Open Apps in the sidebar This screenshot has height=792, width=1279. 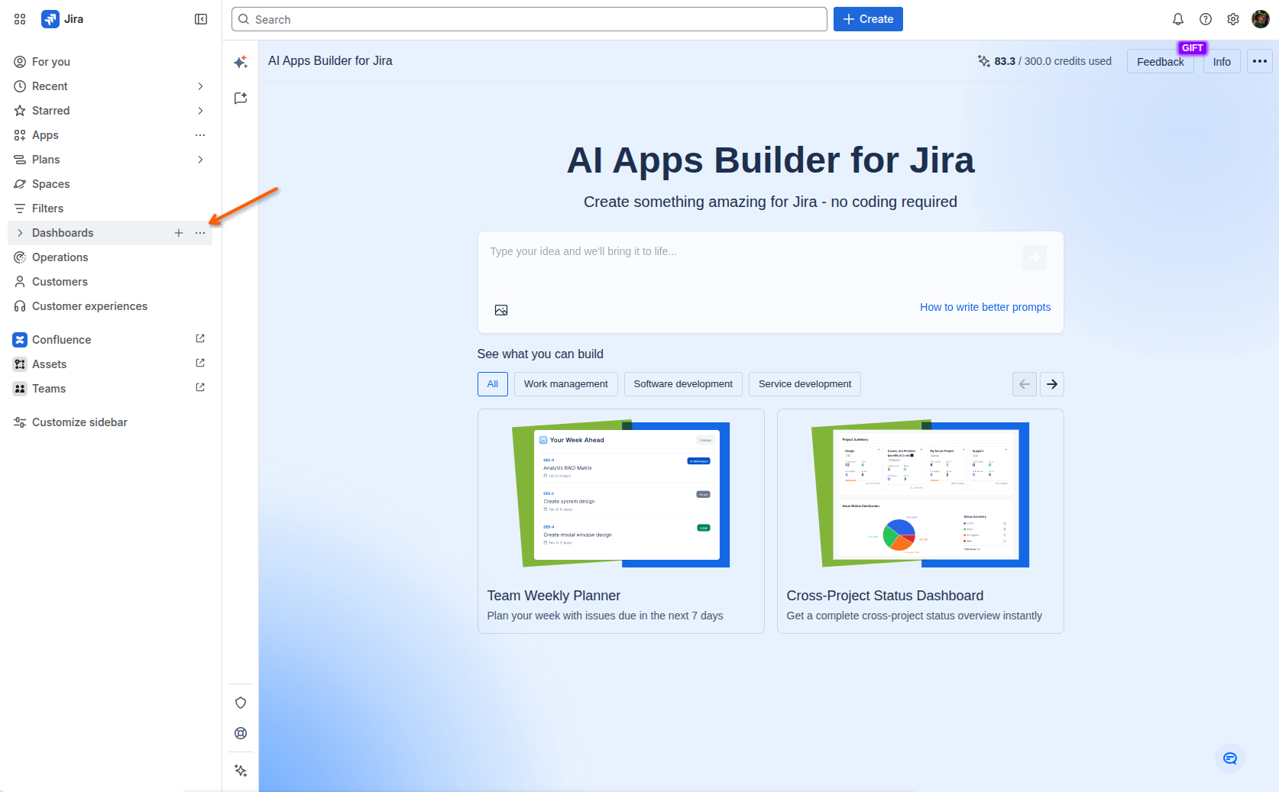coord(110,135)
